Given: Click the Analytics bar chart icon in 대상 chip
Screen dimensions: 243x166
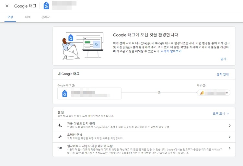Looking at the screenshot, I should point(202,93).
